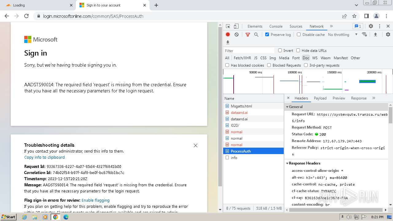The height and width of the screenshot is (221, 393).
Task: Uncheck the Preserve log checkbox
Action: pyautogui.click(x=267, y=34)
